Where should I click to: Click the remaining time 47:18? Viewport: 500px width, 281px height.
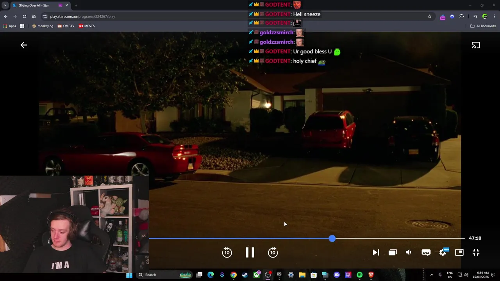point(475,238)
